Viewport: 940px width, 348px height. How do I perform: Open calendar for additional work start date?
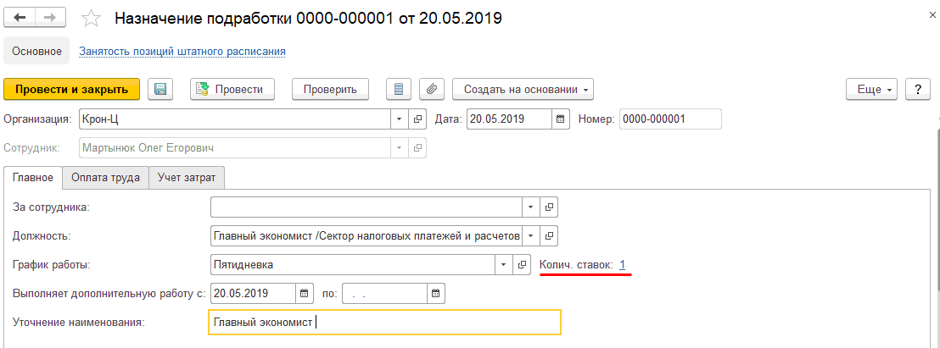(304, 294)
